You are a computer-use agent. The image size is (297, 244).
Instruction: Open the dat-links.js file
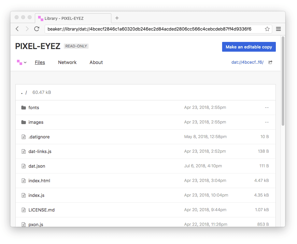[x=40, y=151]
